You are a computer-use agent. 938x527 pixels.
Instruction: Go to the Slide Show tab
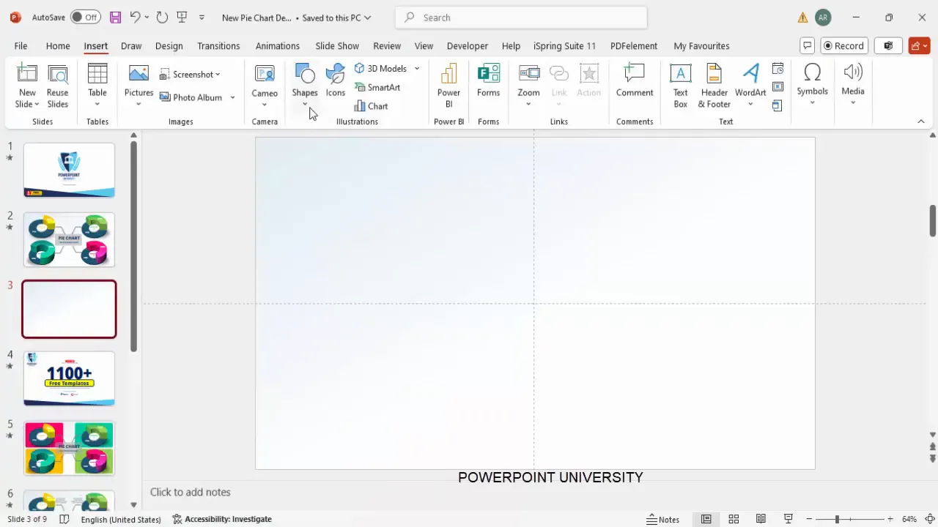coord(337,45)
